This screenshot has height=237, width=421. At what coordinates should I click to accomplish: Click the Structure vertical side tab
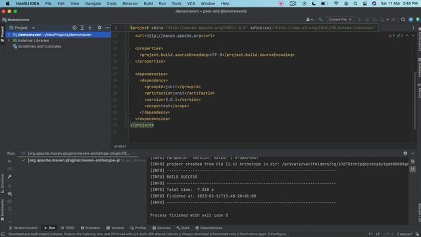tap(3, 184)
